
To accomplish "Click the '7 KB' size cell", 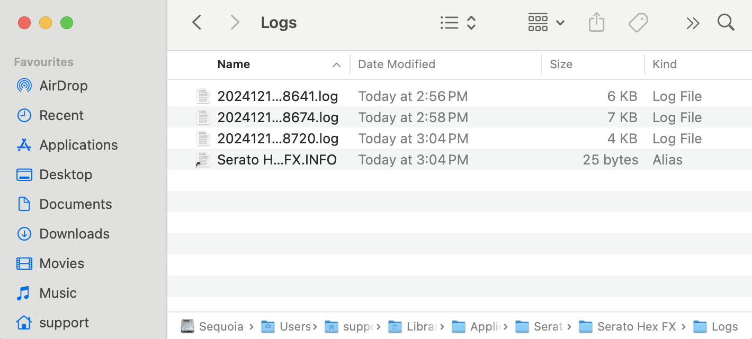I will coord(622,117).
